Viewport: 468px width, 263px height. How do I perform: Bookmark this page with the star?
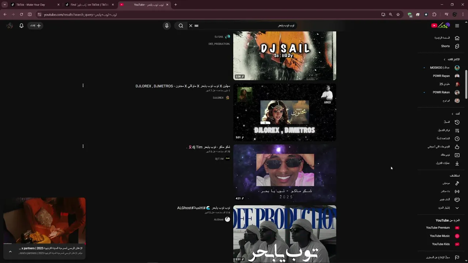click(x=398, y=15)
